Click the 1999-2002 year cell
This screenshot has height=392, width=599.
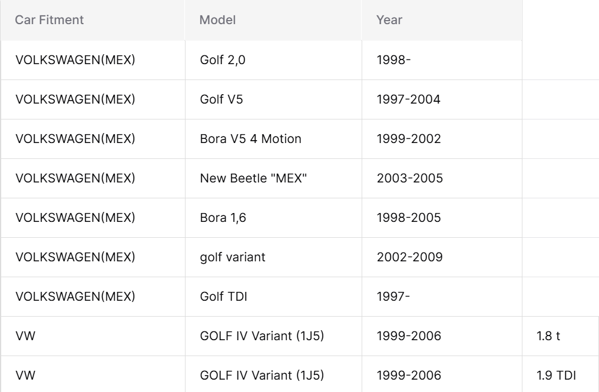click(x=442, y=138)
